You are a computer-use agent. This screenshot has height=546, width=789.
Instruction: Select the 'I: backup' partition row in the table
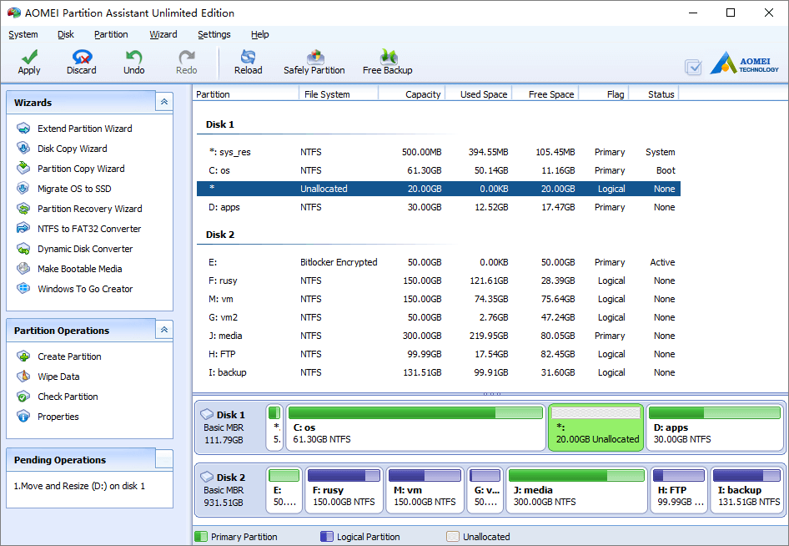(x=438, y=372)
